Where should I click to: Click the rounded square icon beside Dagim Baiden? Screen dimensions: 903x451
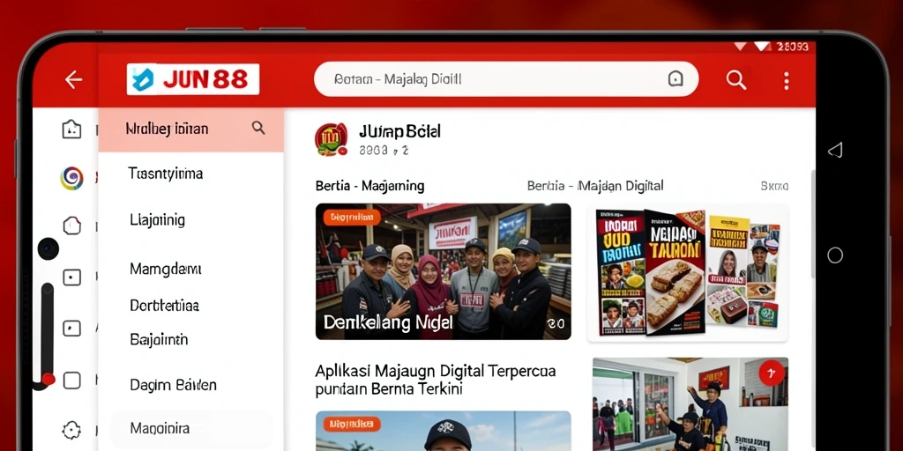[72, 381]
